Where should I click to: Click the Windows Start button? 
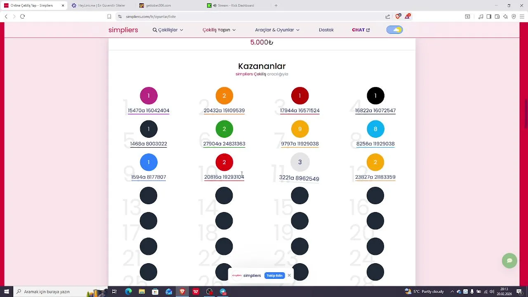tap(6, 292)
